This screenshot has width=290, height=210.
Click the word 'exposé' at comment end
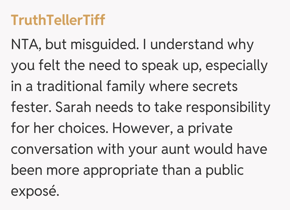[x=34, y=191]
